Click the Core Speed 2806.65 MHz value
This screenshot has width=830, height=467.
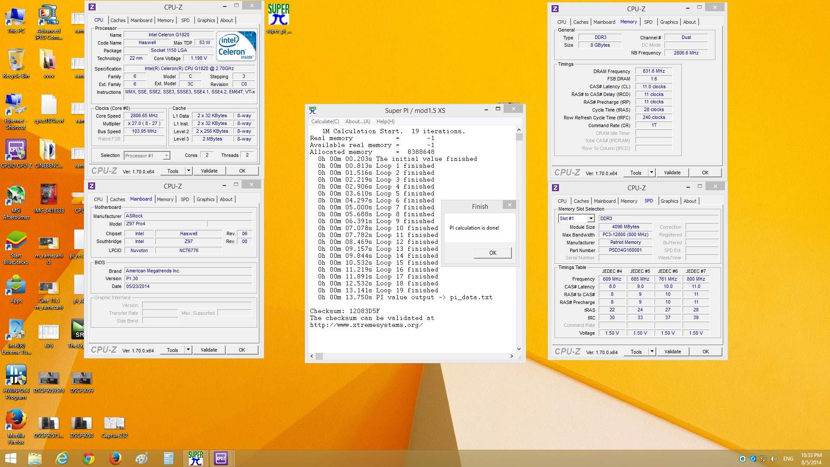click(x=144, y=116)
